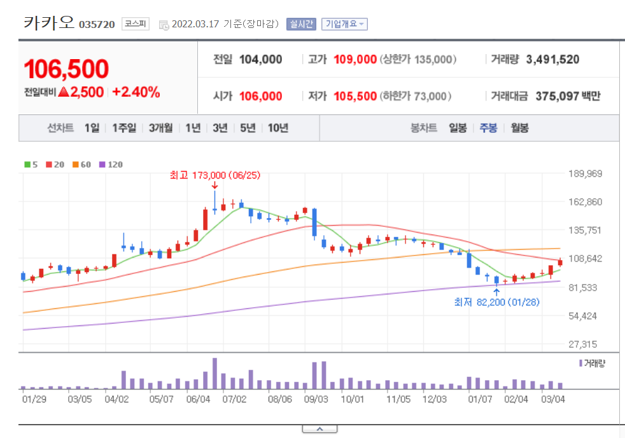Open the 기업개요 dropdown

344,24
